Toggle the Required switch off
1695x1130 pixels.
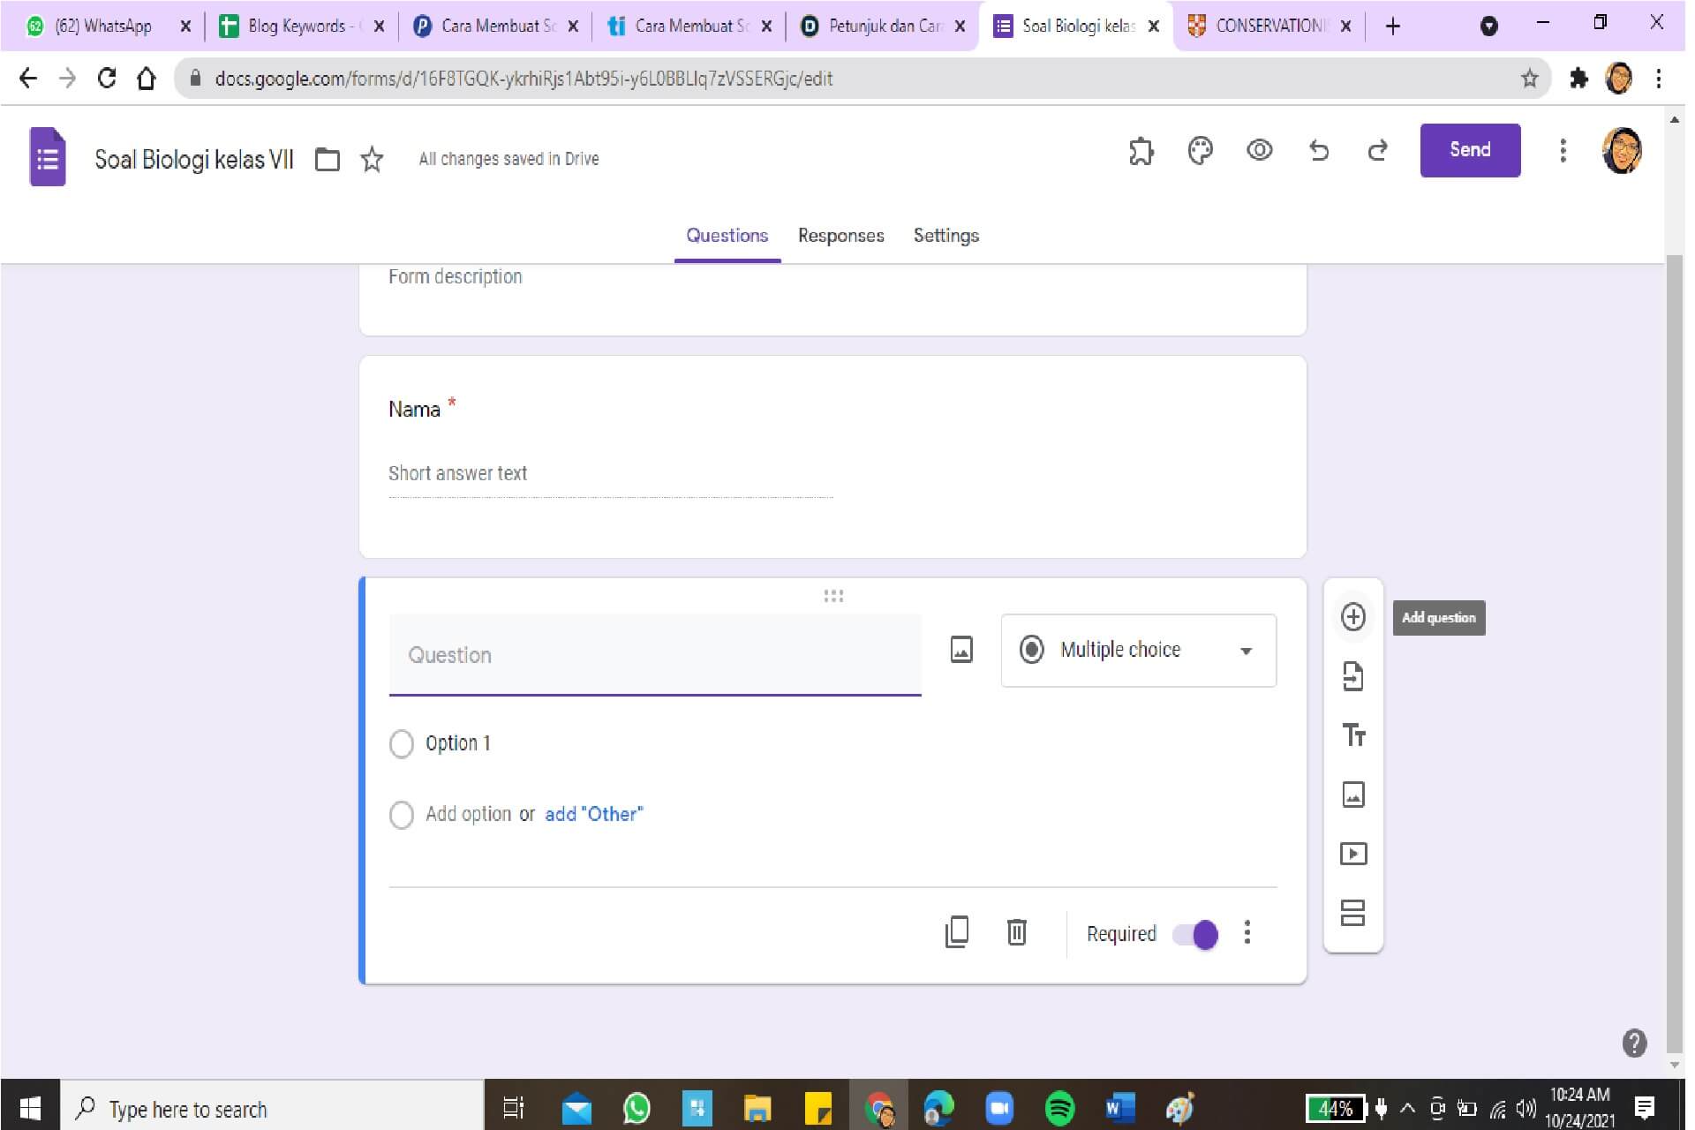pyautogui.click(x=1196, y=934)
